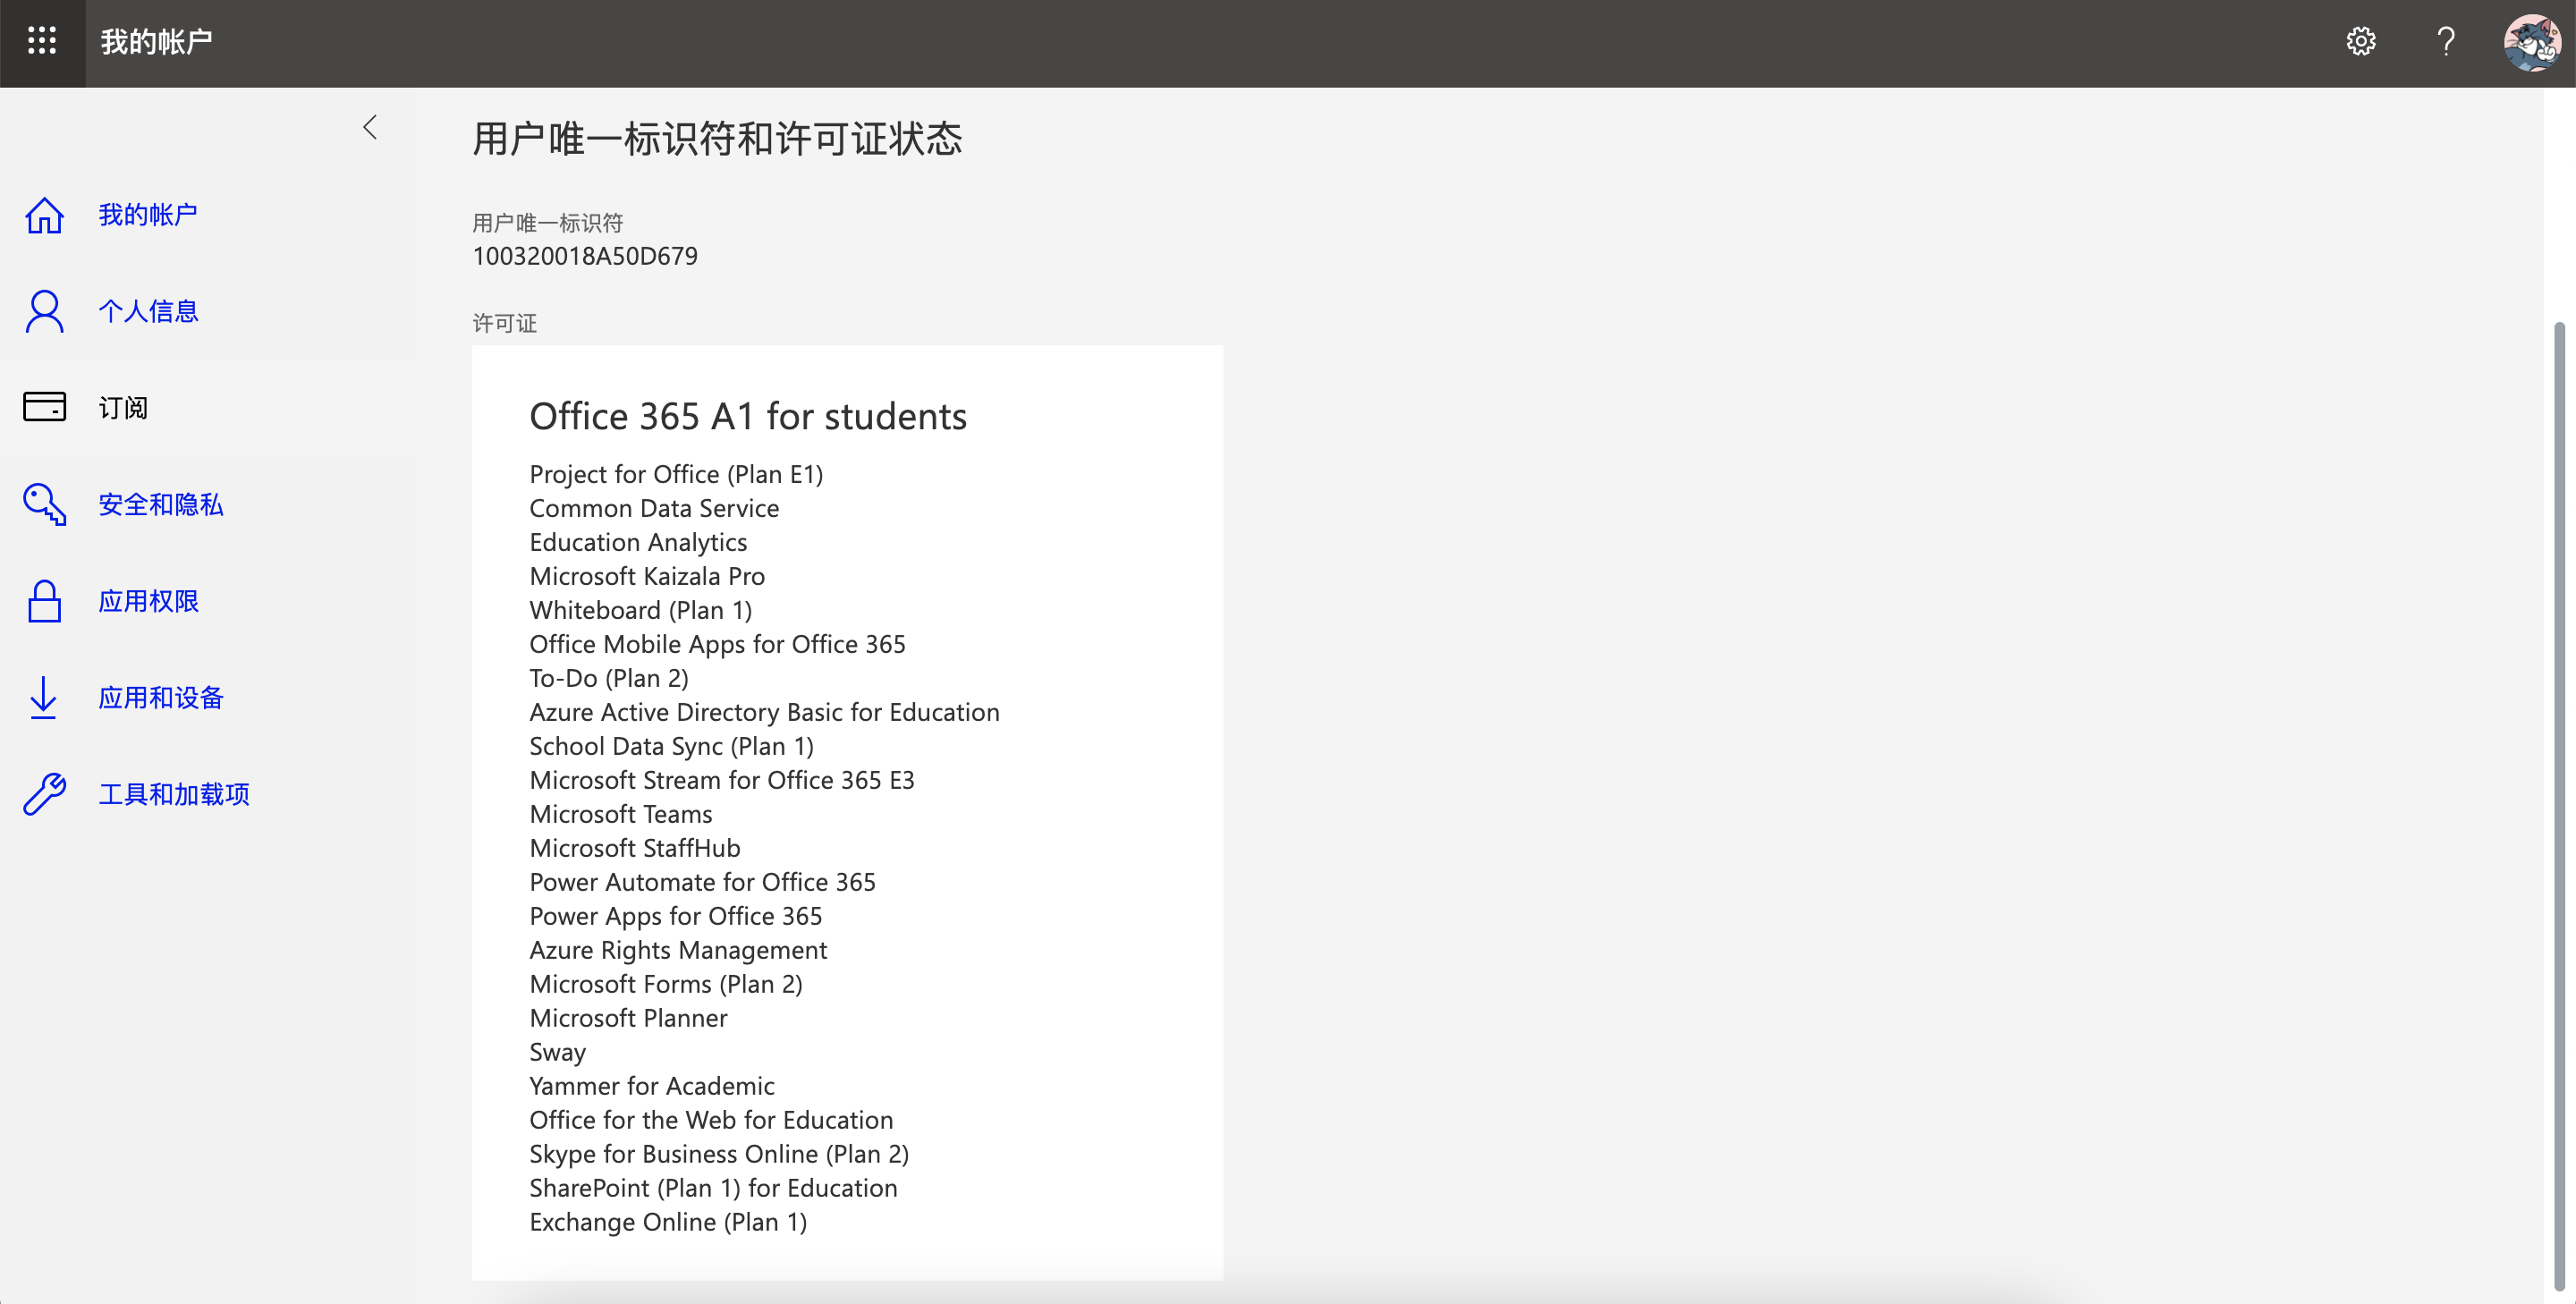The image size is (2576, 1304).
Task: Open the settings gear icon
Action: (x=2361, y=41)
